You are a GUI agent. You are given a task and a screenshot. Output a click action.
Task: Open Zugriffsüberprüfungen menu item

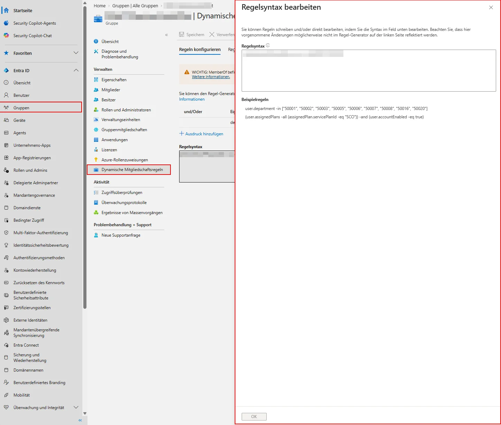click(122, 193)
